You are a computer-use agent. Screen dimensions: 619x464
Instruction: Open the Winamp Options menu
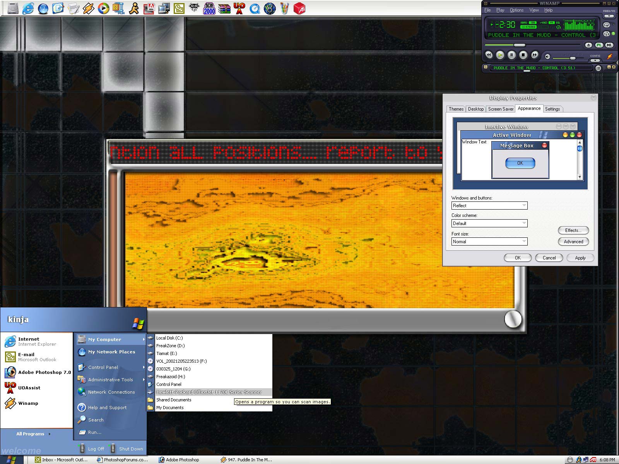pos(516,10)
